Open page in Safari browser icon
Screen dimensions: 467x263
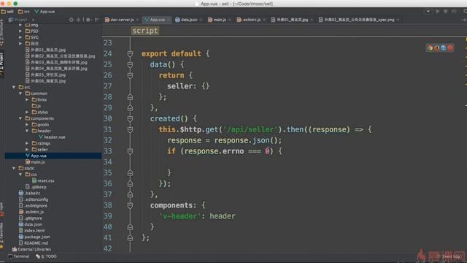click(444, 47)
